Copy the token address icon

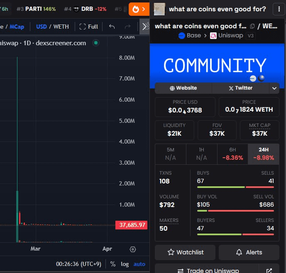252,26
